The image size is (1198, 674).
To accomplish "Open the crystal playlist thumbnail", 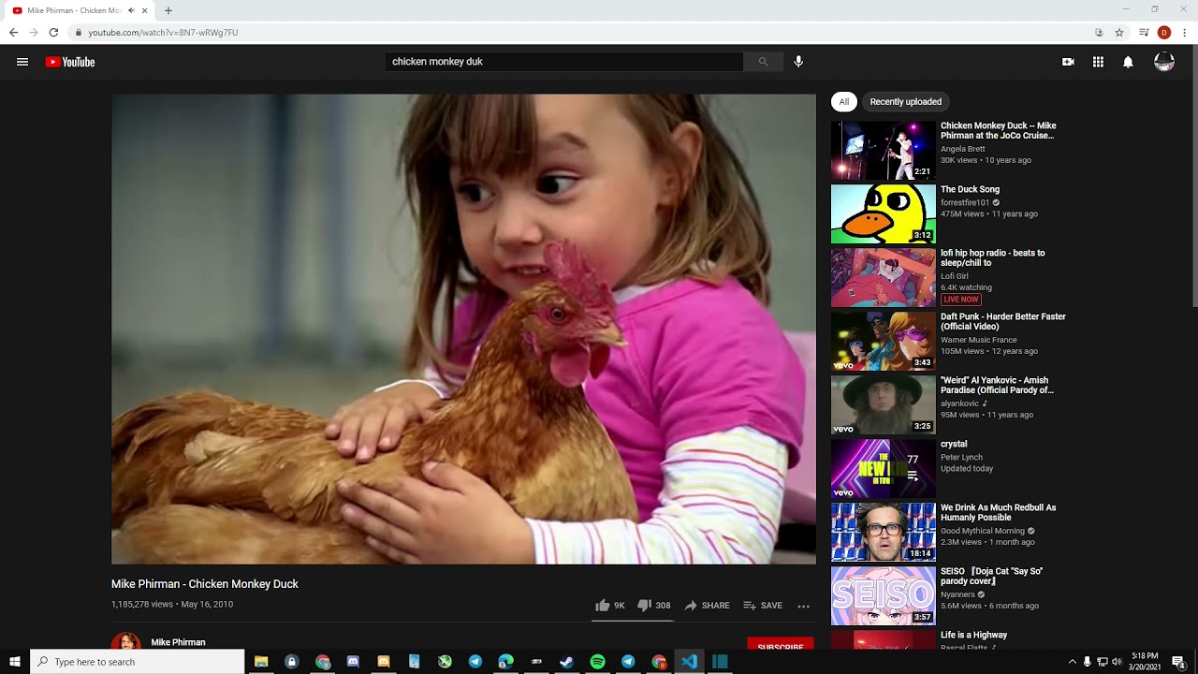I will click(884, 468).
